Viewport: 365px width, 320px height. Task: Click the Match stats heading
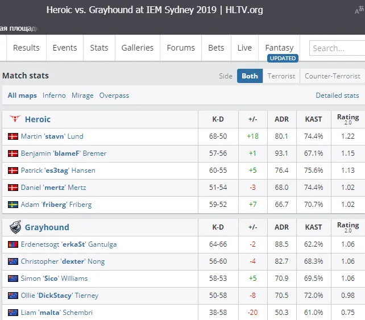click(26, 76)
